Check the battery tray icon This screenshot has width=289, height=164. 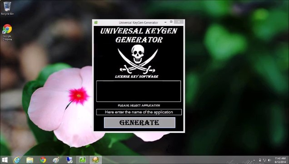tap(260, 160)
